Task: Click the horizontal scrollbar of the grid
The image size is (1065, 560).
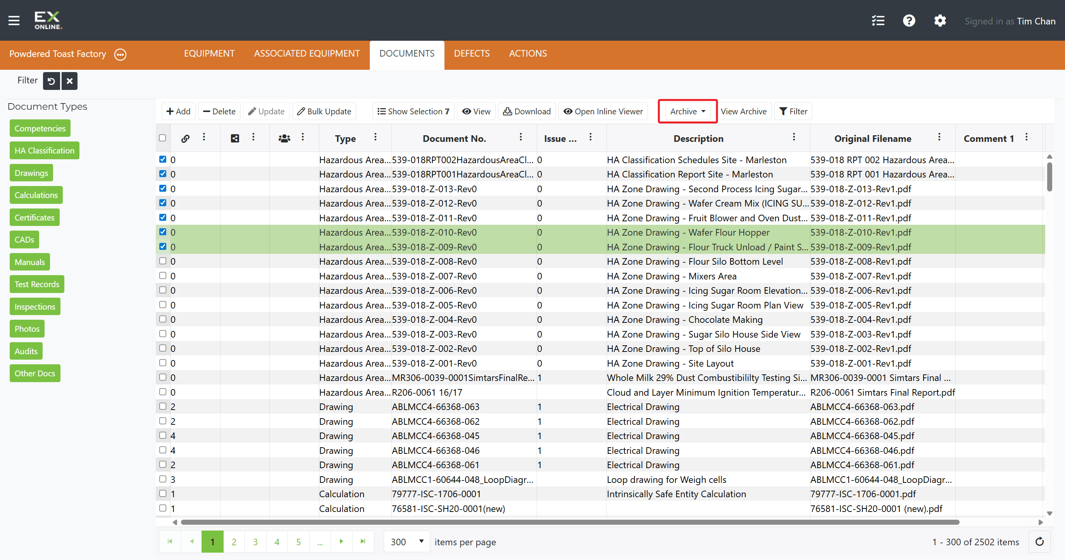Action: [570, 522]
